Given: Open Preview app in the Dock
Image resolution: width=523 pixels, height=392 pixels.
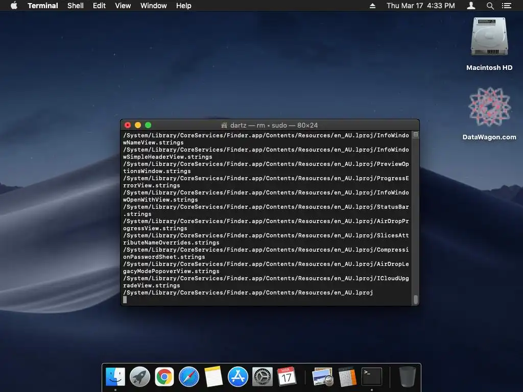Looking at the screenshot, I should tap(323, 377).
